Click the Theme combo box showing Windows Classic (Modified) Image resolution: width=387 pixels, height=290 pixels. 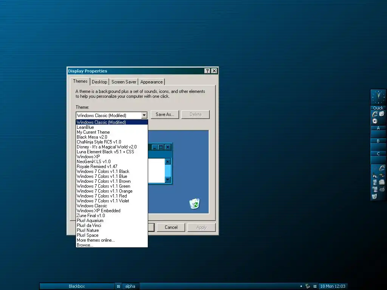tap(111, 115)
